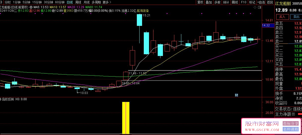
Task: Click the 财 marker on the chart
Action: pos(236,95)
